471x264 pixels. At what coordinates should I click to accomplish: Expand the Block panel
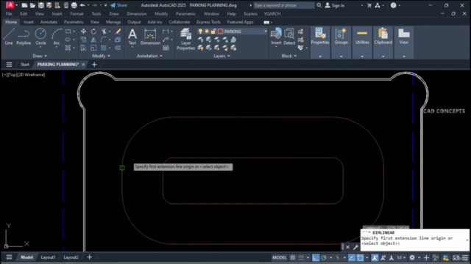pos(289,56)
